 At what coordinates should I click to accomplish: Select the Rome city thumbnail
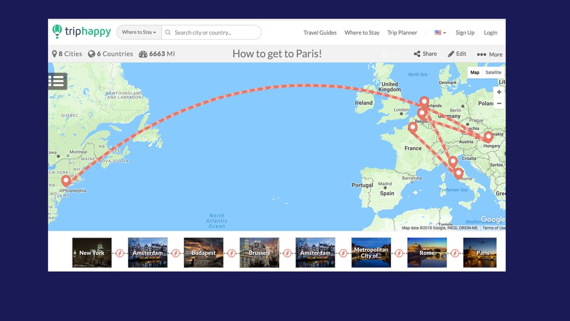427,252
